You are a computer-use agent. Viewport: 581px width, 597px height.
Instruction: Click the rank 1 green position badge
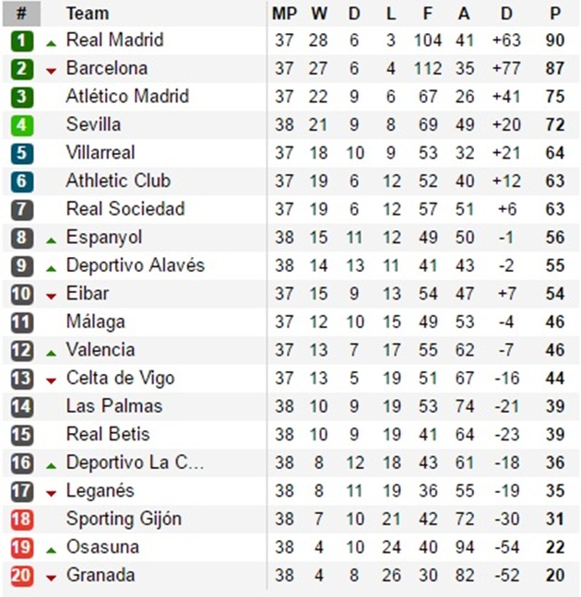point(22,41)
